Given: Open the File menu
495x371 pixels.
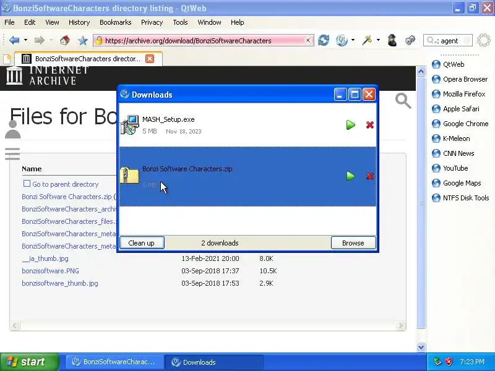Looking at the screenshot, I should [9, 22].
